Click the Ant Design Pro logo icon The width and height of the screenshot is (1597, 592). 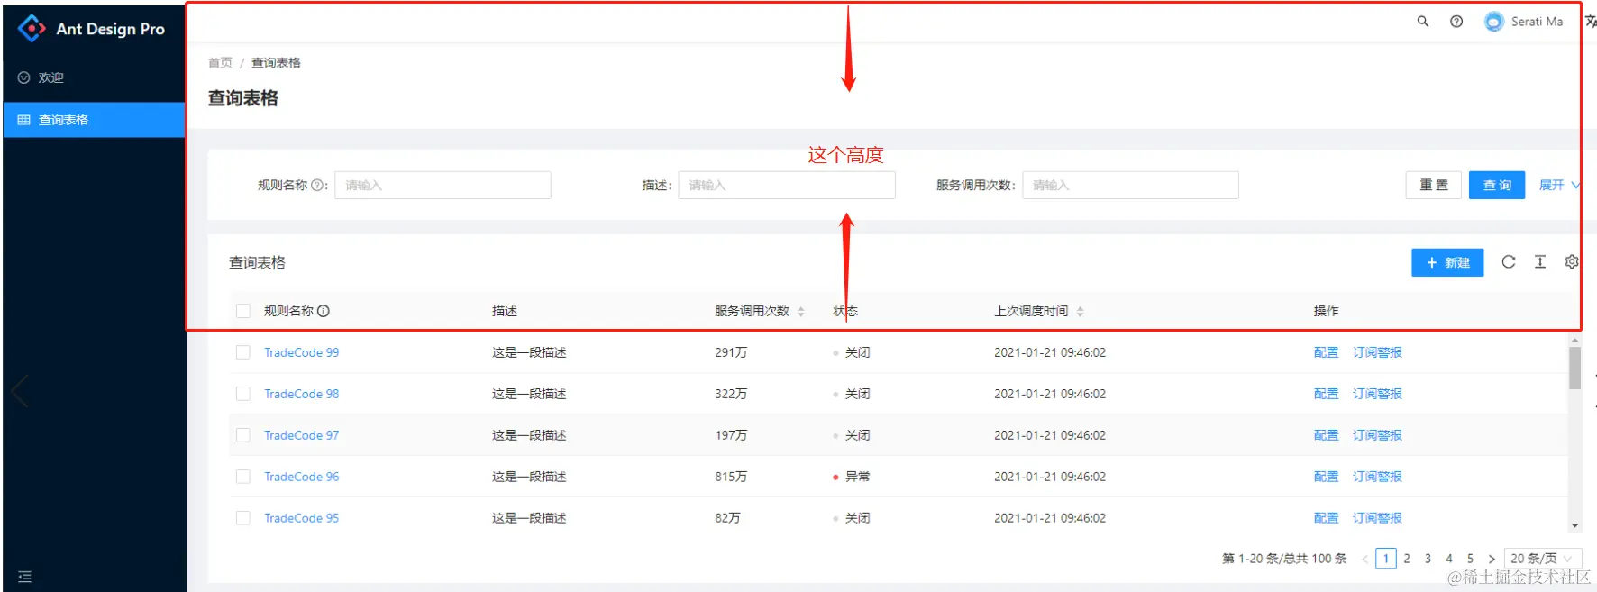pos(32,28)
